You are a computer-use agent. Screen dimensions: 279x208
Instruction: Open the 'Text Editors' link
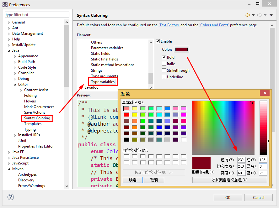coord(169,25)
